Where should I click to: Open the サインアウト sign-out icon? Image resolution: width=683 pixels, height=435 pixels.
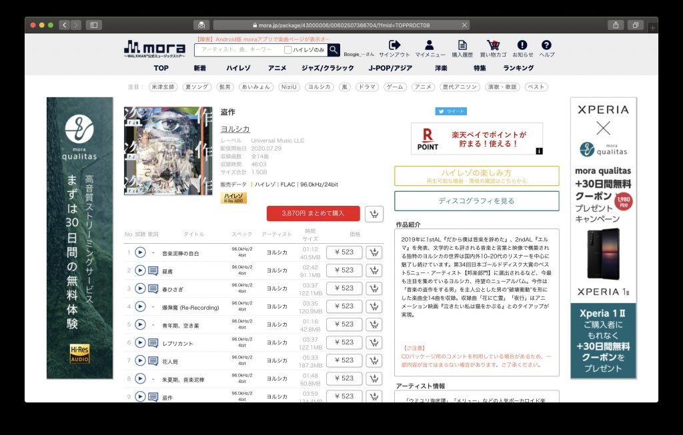point(394,45)
